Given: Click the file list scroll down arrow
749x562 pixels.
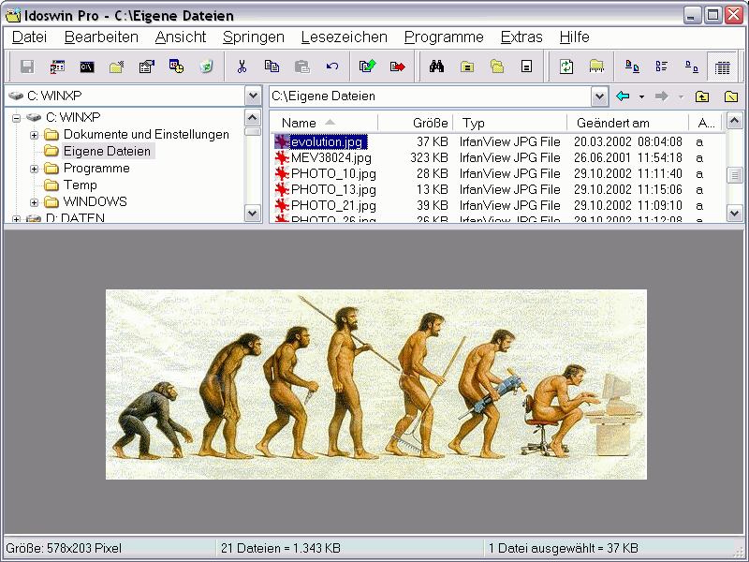Looking at the screenshot, I should [735, 213].
